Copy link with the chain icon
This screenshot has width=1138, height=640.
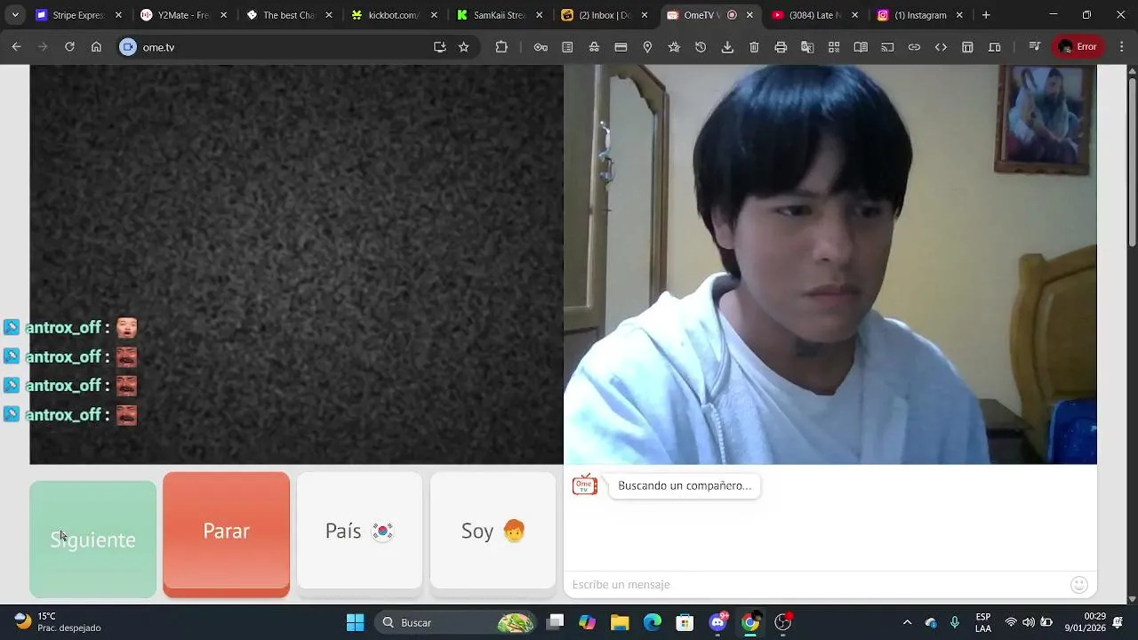(x=914, y=47)
